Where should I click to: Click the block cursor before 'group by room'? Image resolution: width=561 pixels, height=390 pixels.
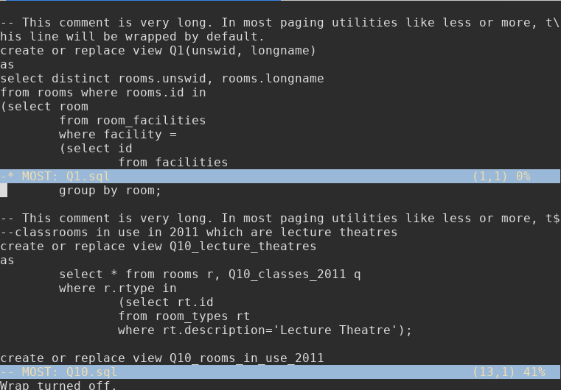(x=4, y=191)
